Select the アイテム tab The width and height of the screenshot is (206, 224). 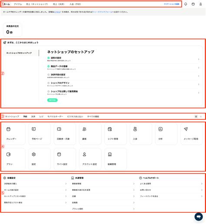tap(18, 4)
